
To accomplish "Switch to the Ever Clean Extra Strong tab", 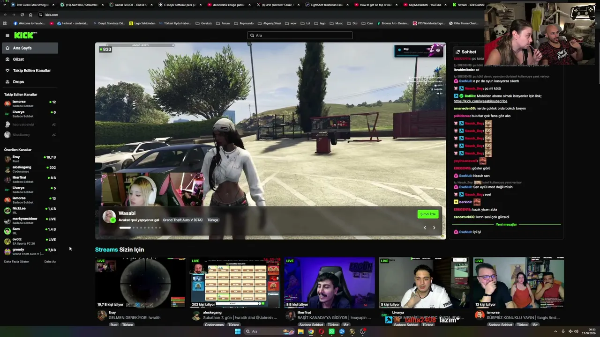I will click(x=32, y=5).
